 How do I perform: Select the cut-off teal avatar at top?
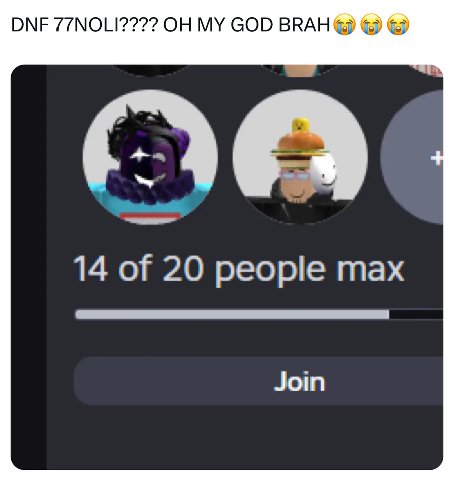(x=300, y=70)
